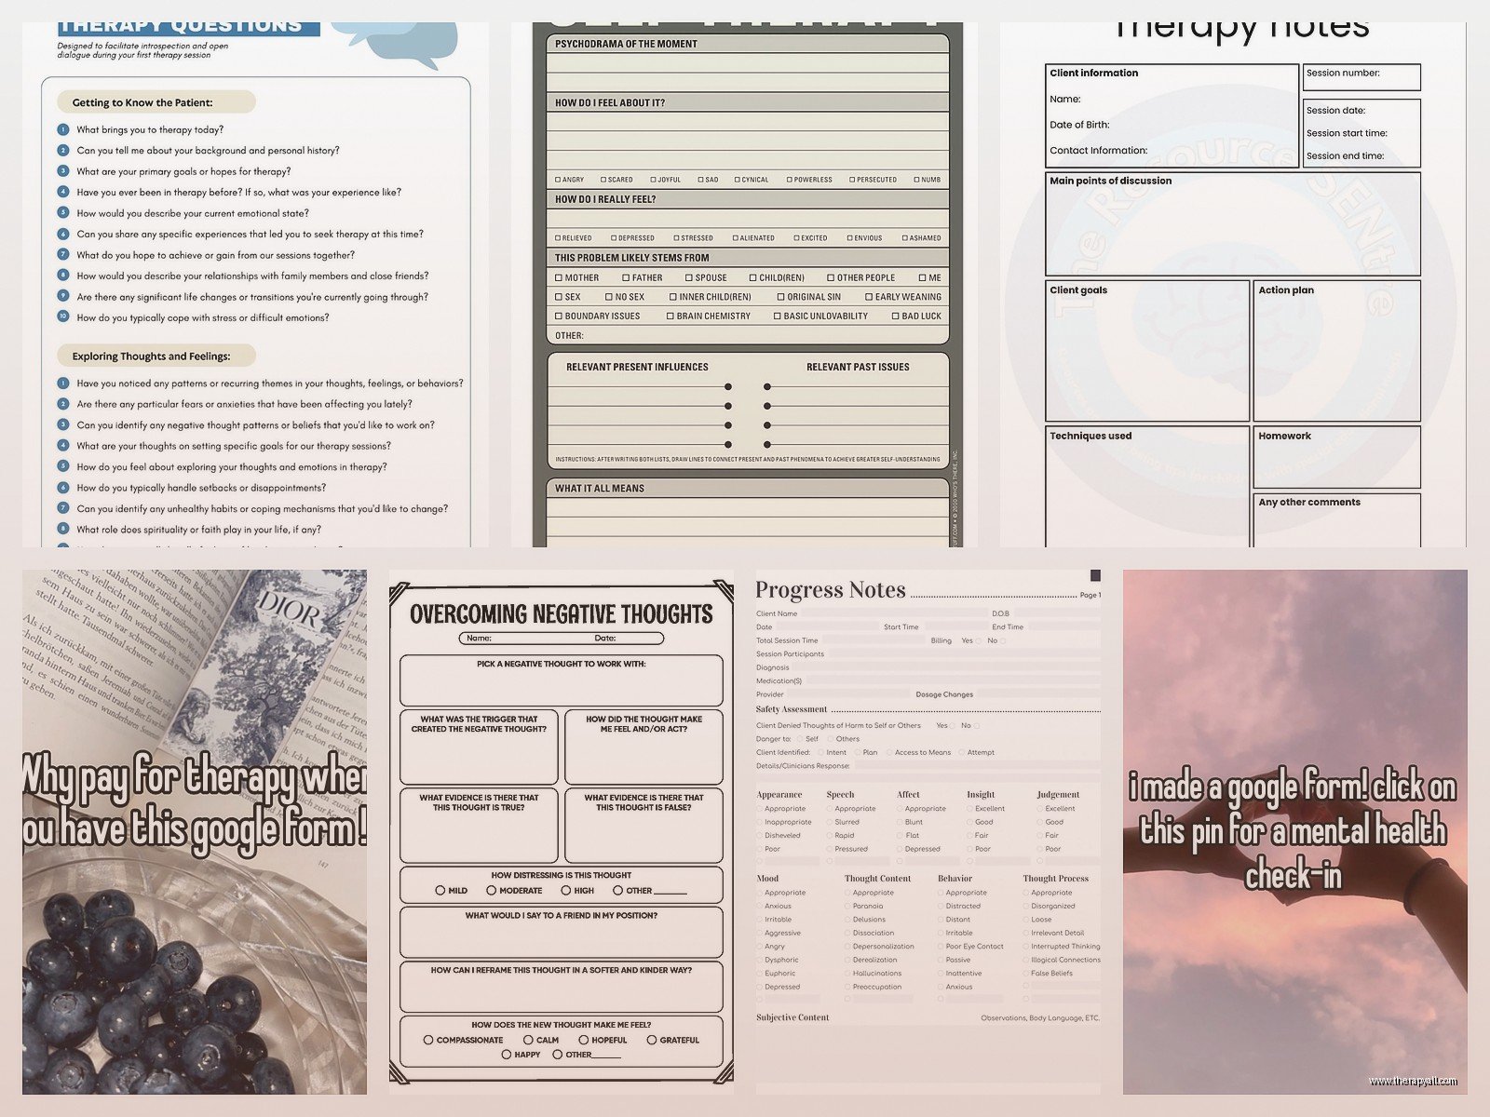Open the Progress Notes template pin
Viewport: 1490px width, 1117px height.
pyautogui.click(x=928, y=832)
